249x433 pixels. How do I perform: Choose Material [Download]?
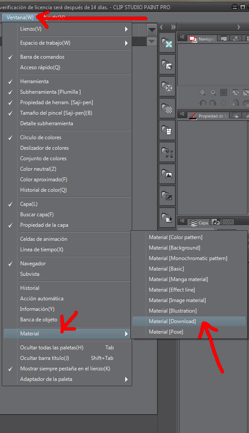coord(189,321)
